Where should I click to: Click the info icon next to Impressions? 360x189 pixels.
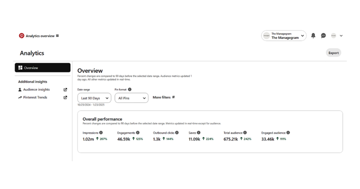101,133
